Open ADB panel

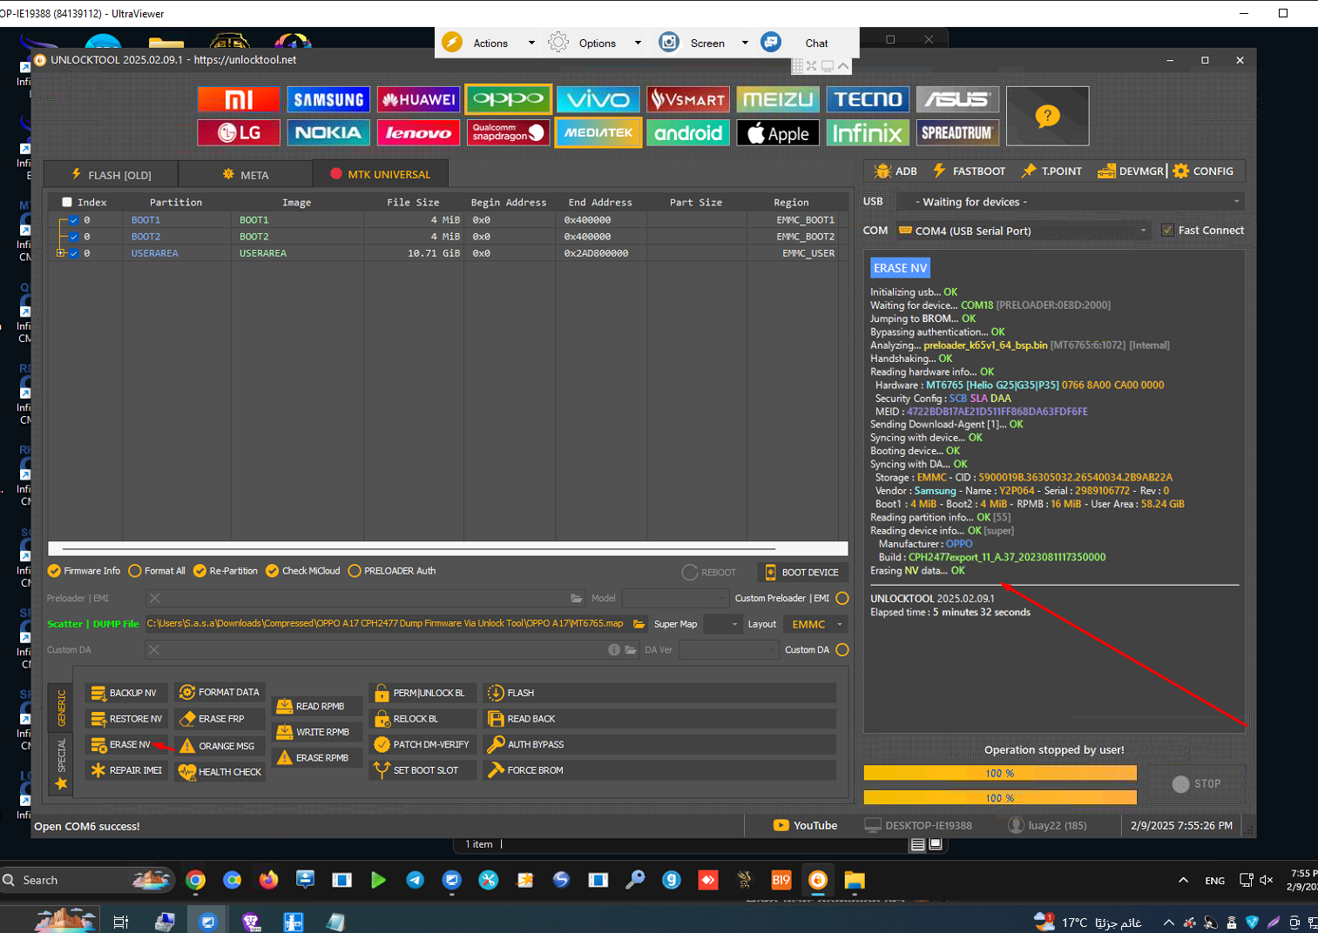pos(896,171)
